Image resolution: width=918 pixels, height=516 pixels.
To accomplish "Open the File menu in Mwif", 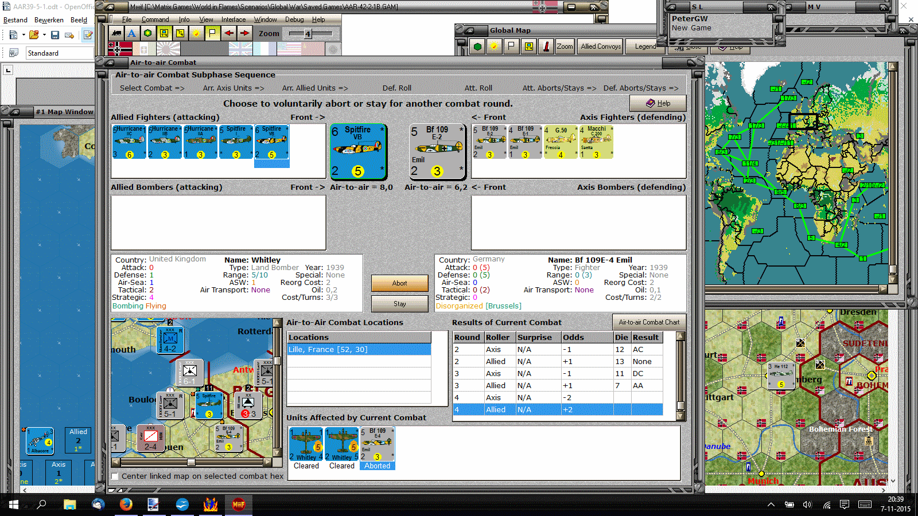I will 127,19.
